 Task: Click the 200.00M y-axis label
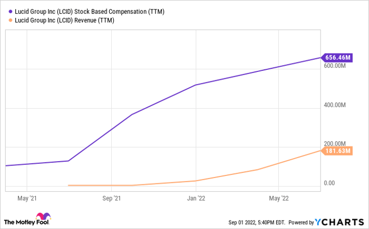pos(335,143)
